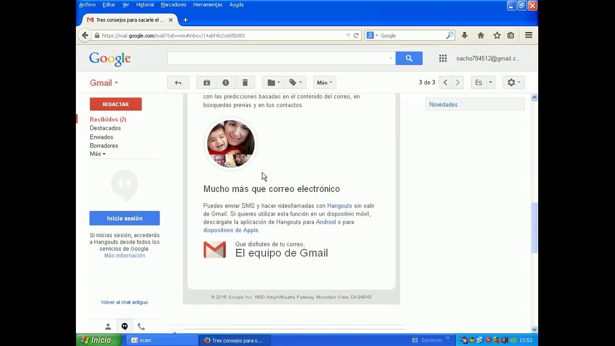This screenshot has width=615, height=346.
Task: Open the Marcadores menu
Action: 173,5
